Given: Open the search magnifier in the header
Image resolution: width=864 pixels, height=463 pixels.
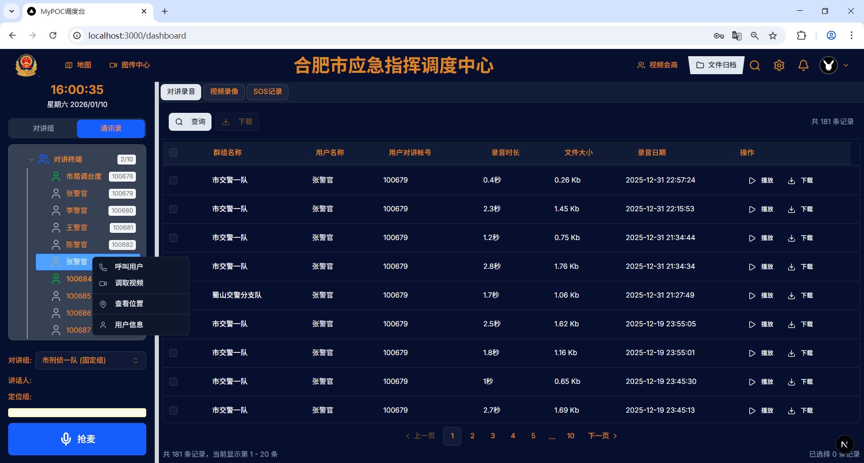Looking at the screenshot, I should pyautogui.click(x=755, y=65).
